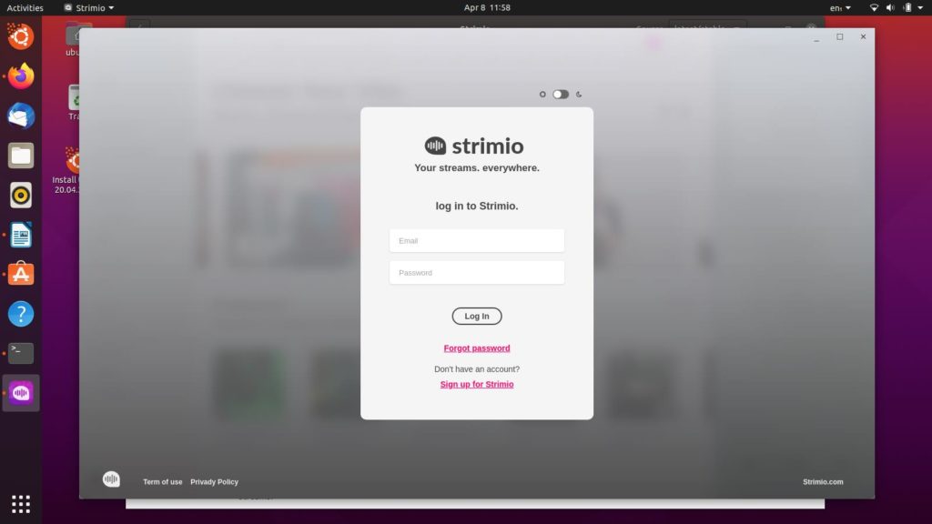
Task: Focus the Email input field
Action: 477,241
